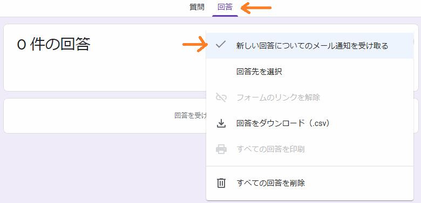This screenshot has width=421, height=203.
Task: Toggle 新しい回答についてのメール通知を受け取る option
Action: tap(310, 46)
